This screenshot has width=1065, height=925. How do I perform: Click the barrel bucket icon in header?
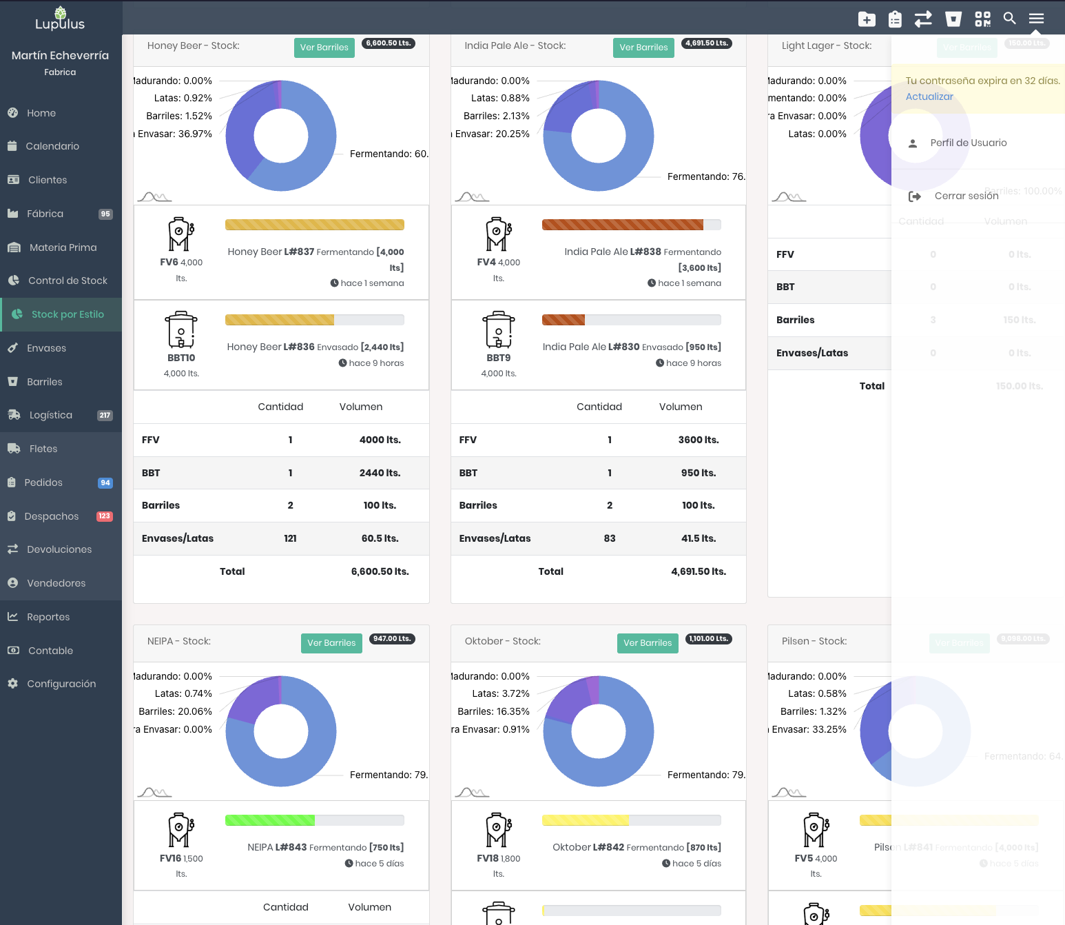tap(953, 19)
